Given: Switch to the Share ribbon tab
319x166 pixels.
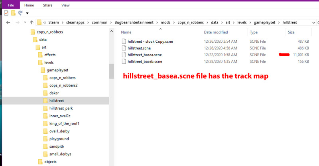Looking at the screenshot, I should tap(47, 5).
